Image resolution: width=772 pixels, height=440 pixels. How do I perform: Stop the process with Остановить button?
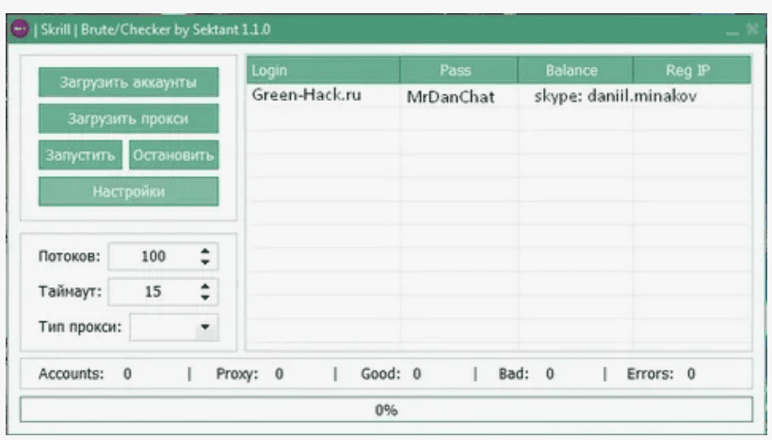[x=174, y=155]
